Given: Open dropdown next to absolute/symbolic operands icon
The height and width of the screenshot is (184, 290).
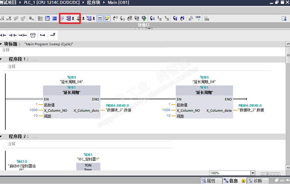Looking at the screenshot, I should 73,18.
